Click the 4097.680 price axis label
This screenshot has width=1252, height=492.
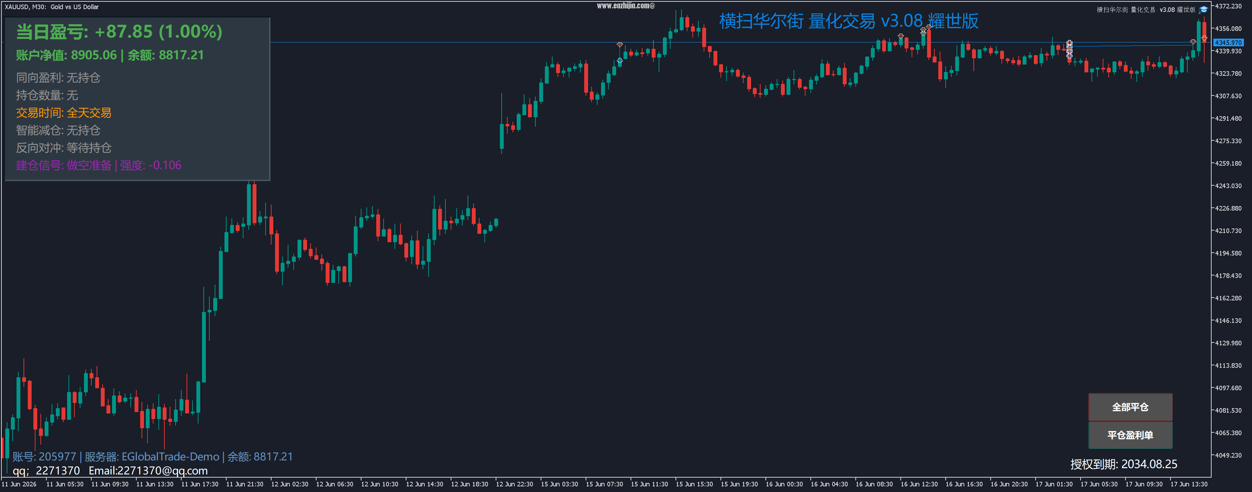[1228, 388]
